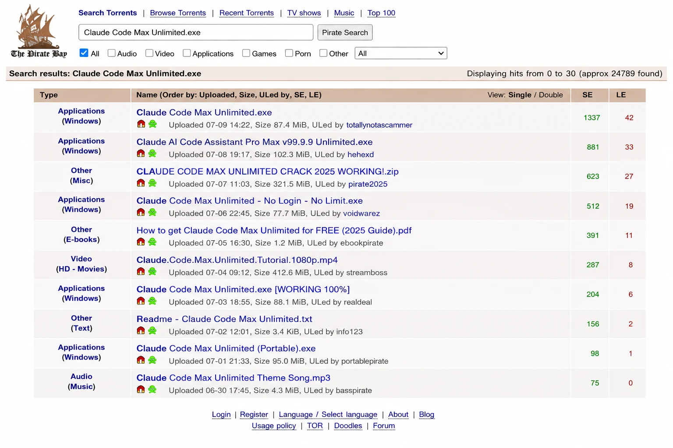Enable the Video filter checkbox

[149, 53]
